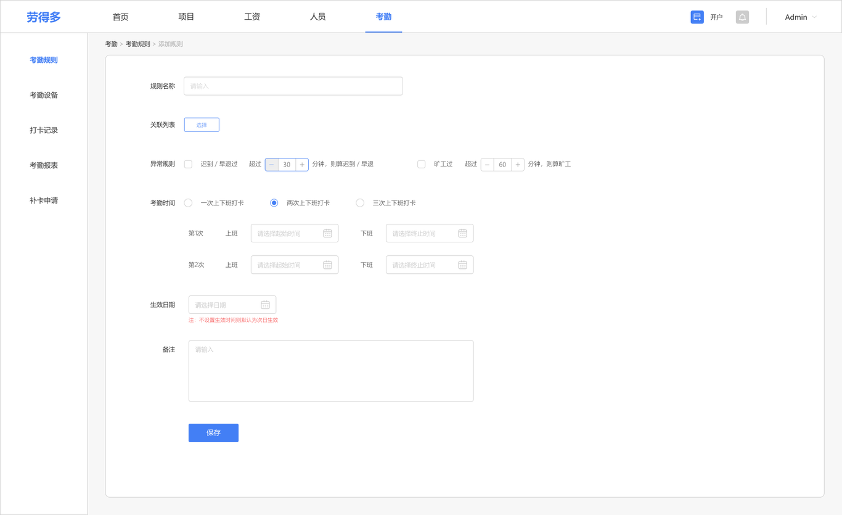
Task: Expand the Admin user dropdown
Action: tap(801, 17)
